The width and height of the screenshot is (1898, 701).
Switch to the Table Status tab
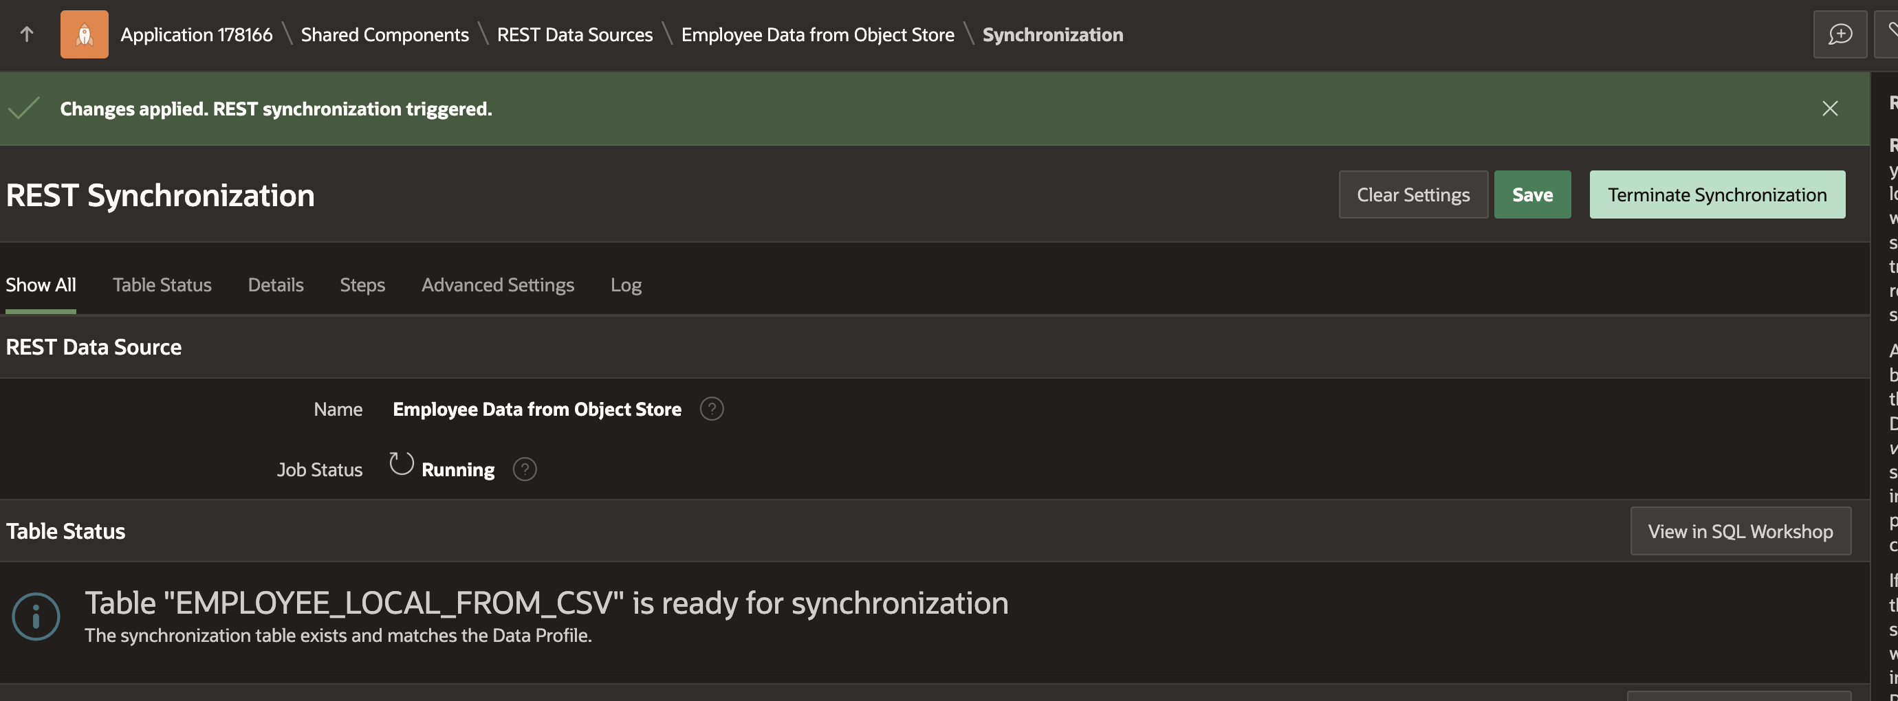[x=162, y=285]
